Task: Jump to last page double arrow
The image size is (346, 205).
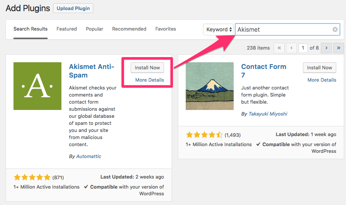Action: click(x=339, y=48)
